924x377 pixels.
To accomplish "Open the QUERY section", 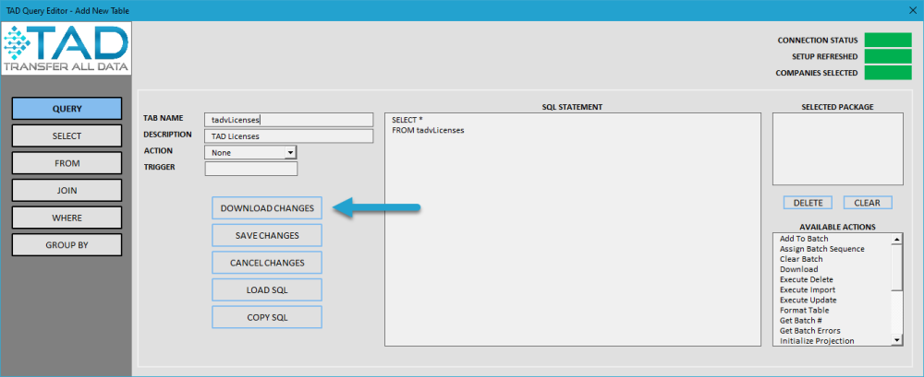I will pyautogui.click(x=67, y=109).
